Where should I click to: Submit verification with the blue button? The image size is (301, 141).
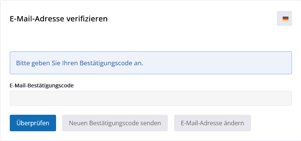pyautogui.click(x=33, y=123)
